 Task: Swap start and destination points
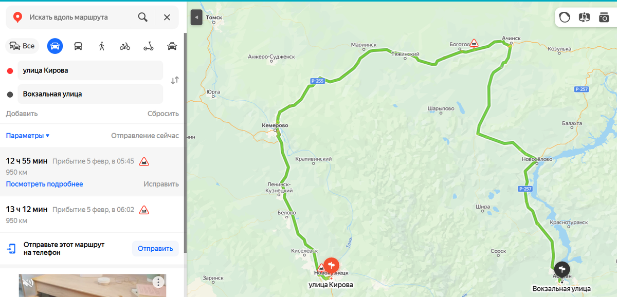click(x=175, y=80)
